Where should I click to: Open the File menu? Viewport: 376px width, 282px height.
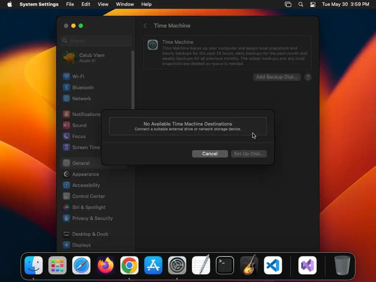click(70, 4)
